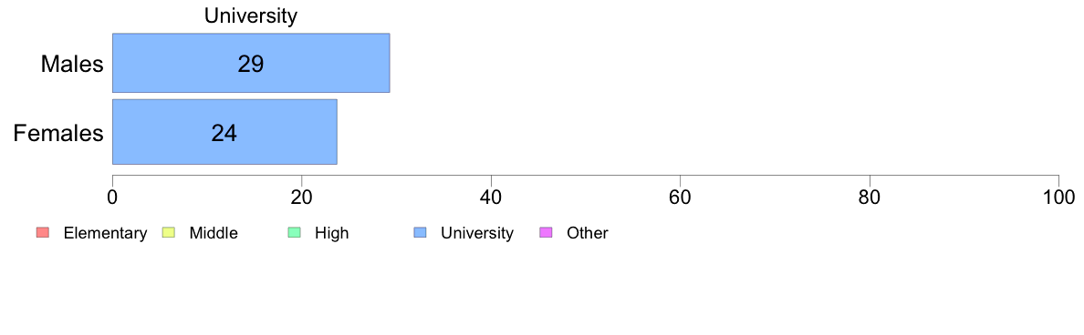Viewport: 1084px width, 335px height.
Task: Click the 20 axis tick label
Action: 301,198
